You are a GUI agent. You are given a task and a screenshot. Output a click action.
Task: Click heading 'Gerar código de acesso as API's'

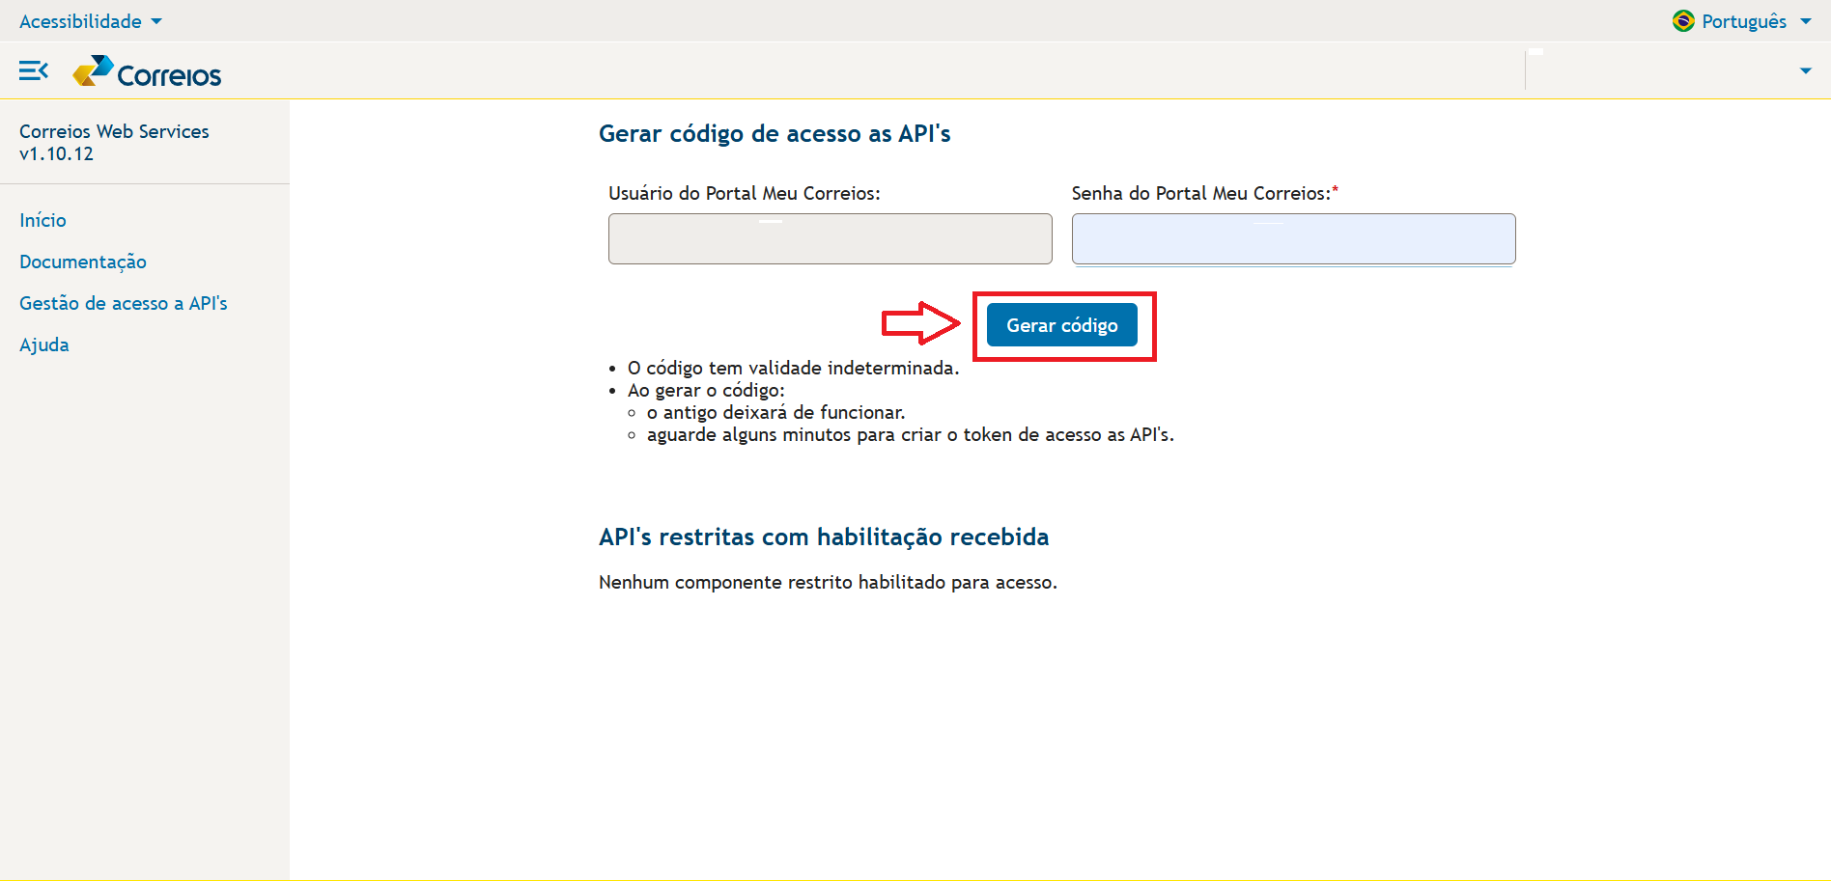pos(775,134)
